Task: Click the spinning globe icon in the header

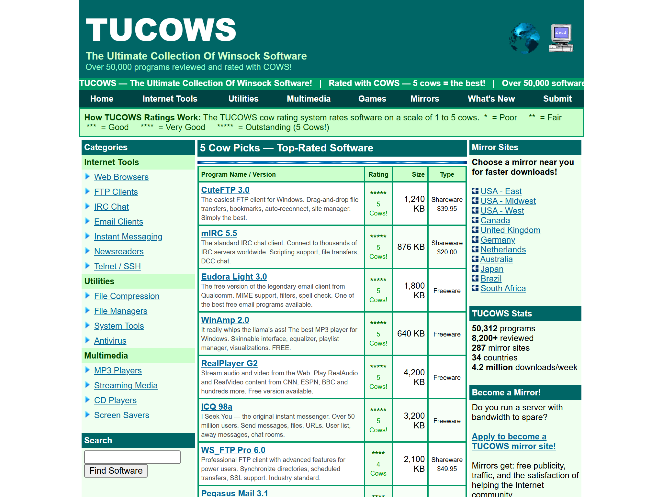Action: 525,38
